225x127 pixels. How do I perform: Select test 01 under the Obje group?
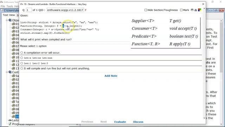(15, 24)
